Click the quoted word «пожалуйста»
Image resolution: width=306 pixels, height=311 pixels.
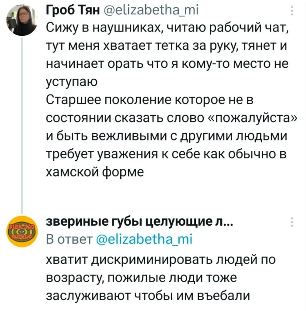[254, 119]
